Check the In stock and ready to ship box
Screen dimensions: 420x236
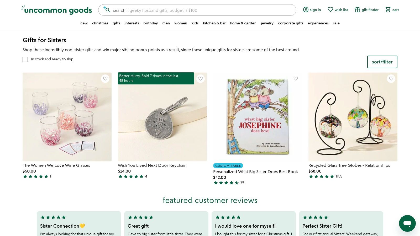[25, 59]
